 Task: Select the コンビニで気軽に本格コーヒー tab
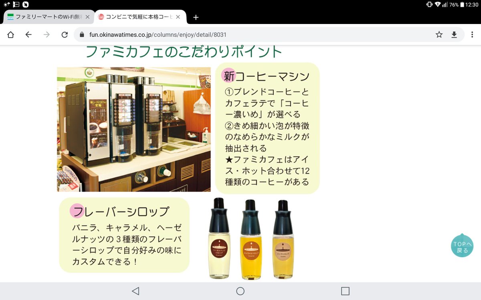[x=140, y=17]
